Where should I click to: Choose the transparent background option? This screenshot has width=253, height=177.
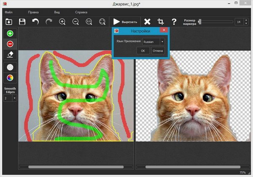[10, 67]
